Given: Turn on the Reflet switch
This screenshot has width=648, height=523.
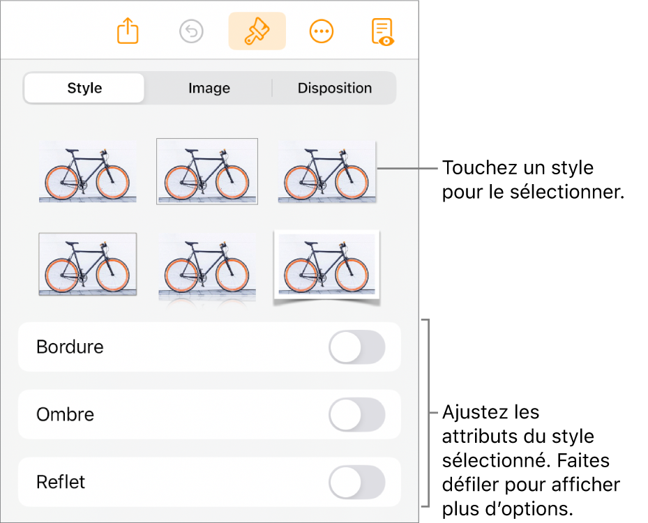Looking at the screenshot, I should (356, 482).
